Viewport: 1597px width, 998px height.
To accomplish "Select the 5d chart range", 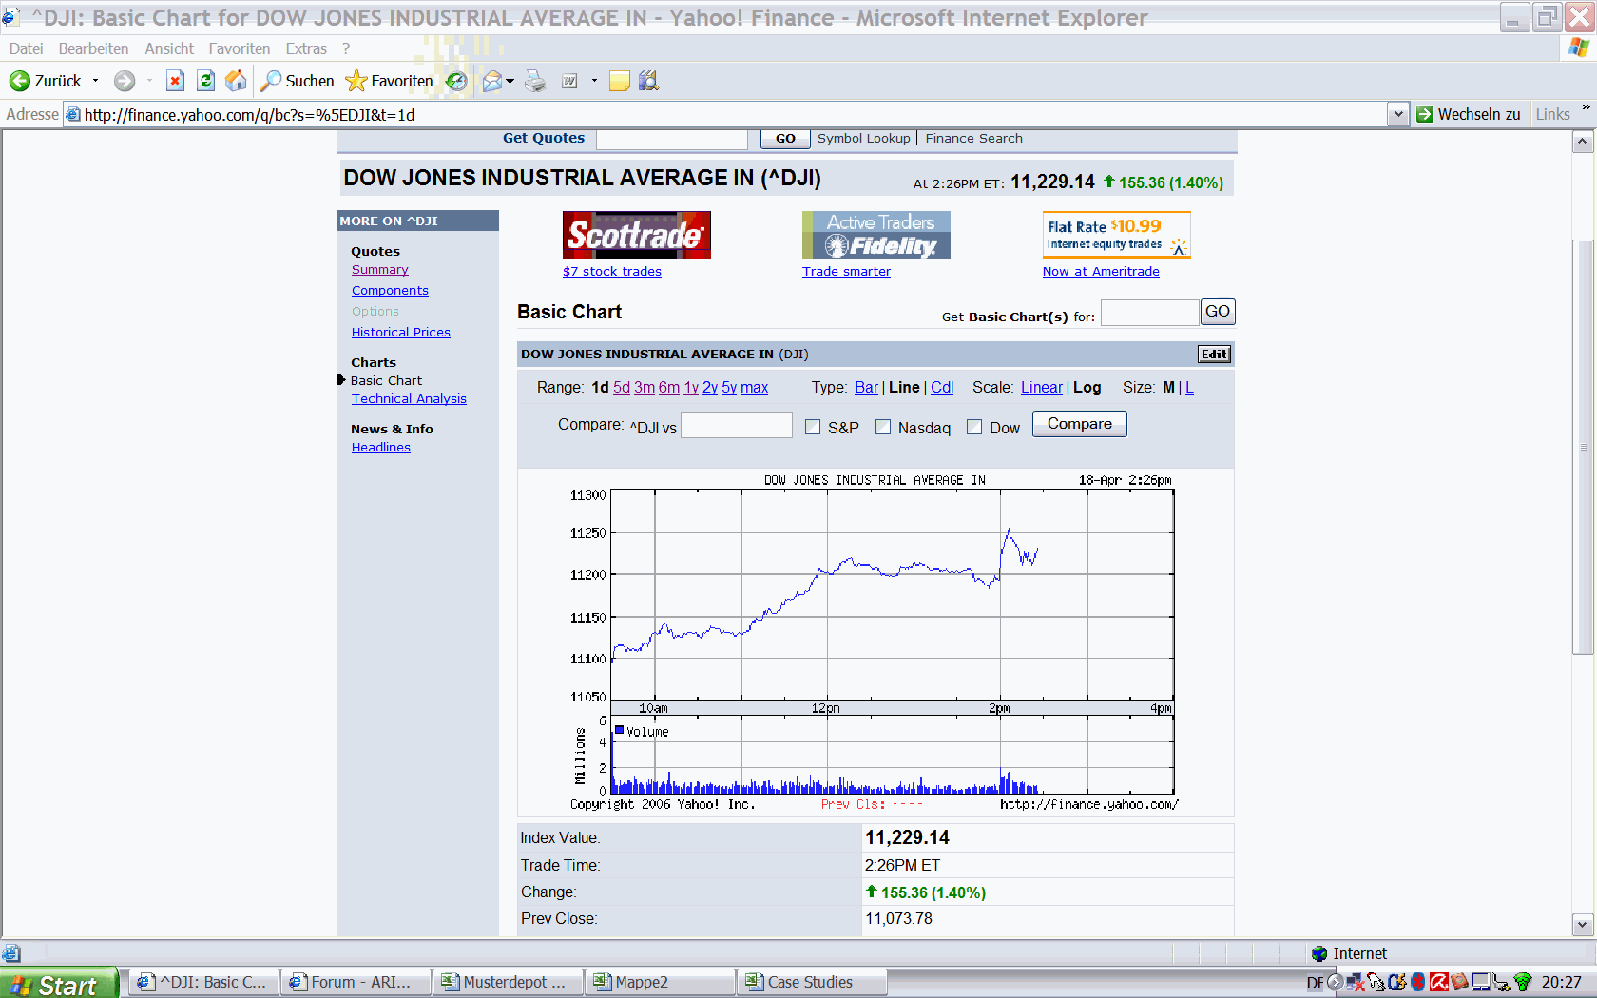I will tap(622, 388).
